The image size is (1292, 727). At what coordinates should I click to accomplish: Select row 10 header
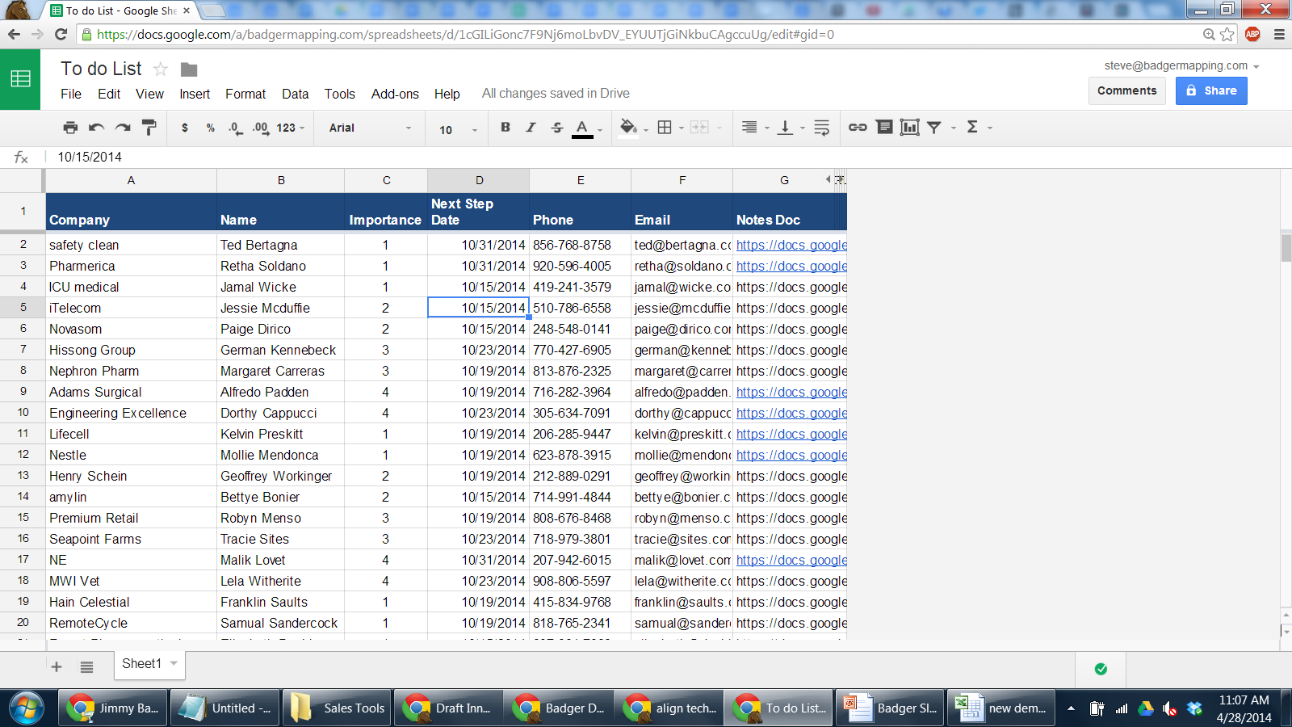point(23,413)
